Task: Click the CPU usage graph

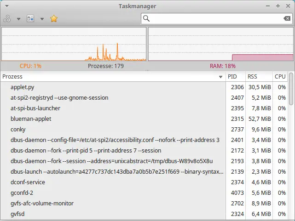Action: click(74, 44)
